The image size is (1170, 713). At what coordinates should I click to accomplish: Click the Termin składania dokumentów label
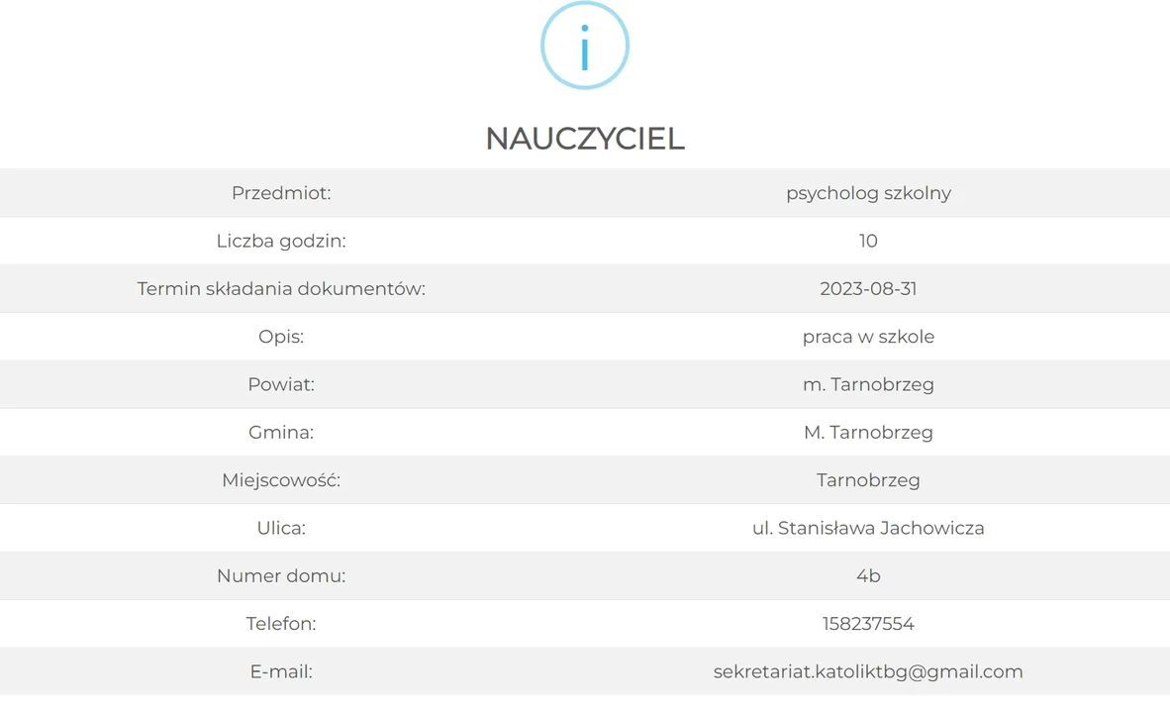(x=281, y=289)
